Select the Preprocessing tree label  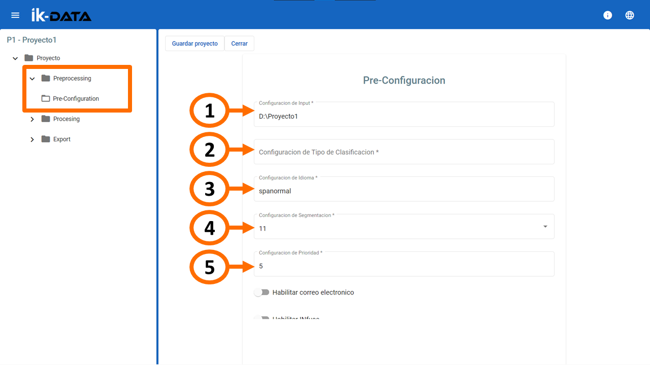pos(72,78)
